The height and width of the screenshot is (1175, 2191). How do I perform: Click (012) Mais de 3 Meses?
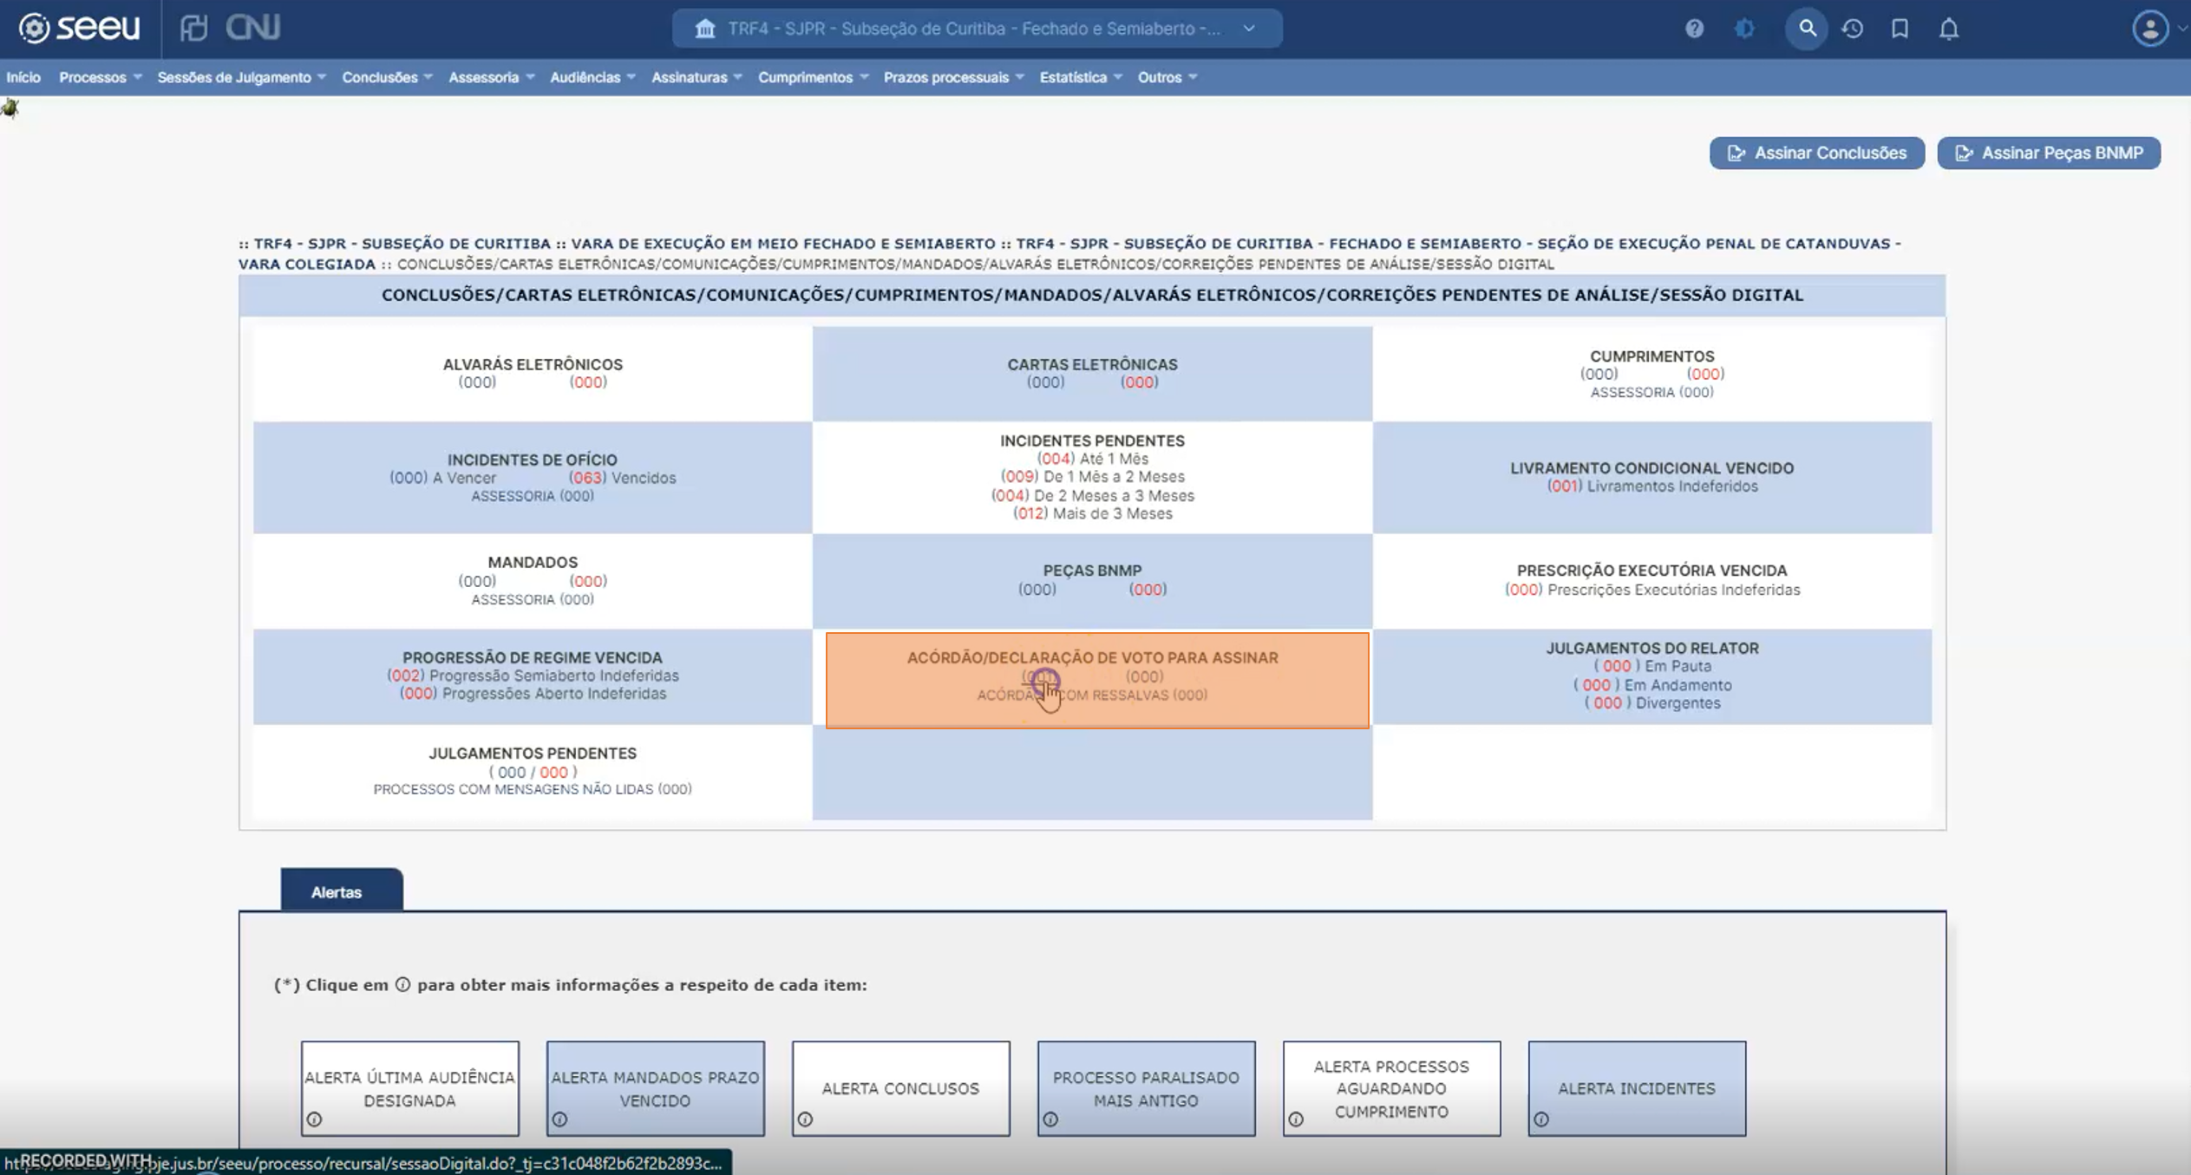pyautogui.click(x=1092, y=513)
